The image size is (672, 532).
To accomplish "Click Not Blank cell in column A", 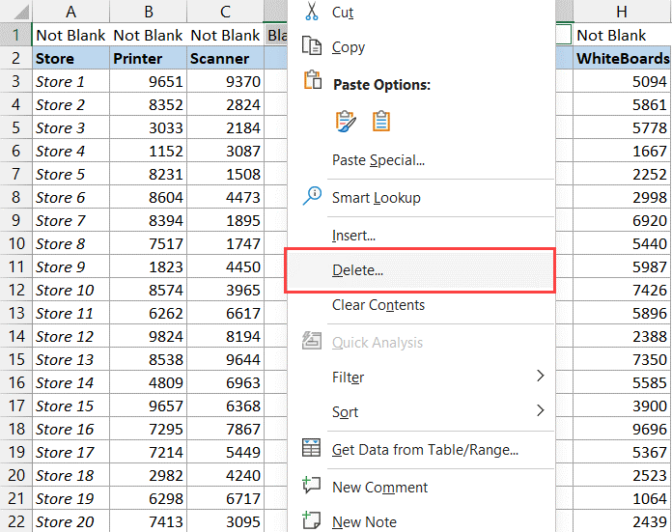I will (70, 35).
